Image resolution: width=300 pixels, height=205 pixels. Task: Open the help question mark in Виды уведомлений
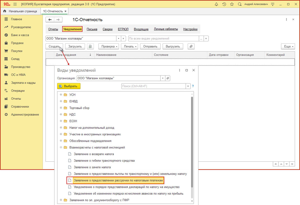[x=193, y=86]
